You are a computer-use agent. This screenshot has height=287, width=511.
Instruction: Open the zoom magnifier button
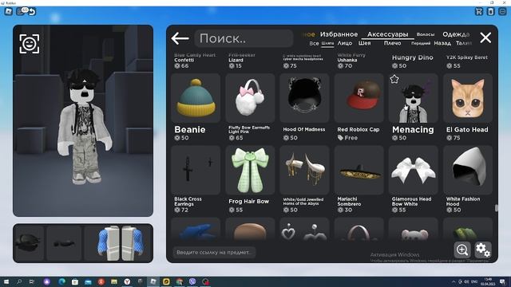pyautogui.click(x=462, y=250)
